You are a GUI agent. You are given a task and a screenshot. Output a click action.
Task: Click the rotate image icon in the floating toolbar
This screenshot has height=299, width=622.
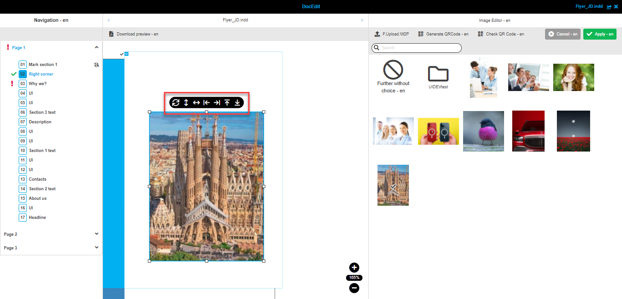pos(176,103)
